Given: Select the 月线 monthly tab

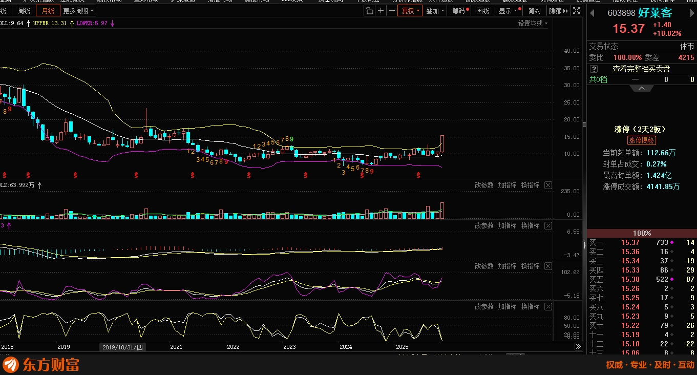Looking at the screenshot, I should click(x=48, y=11).
